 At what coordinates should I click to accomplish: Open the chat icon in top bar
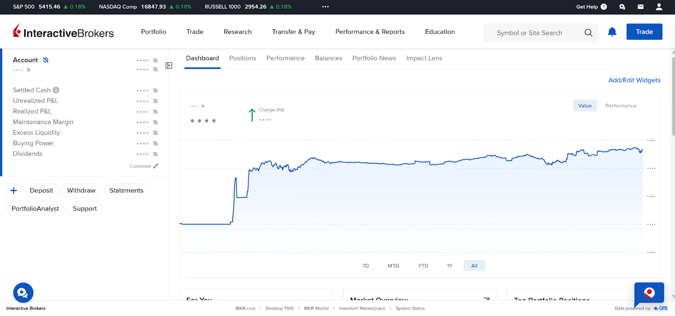point(622,7)
